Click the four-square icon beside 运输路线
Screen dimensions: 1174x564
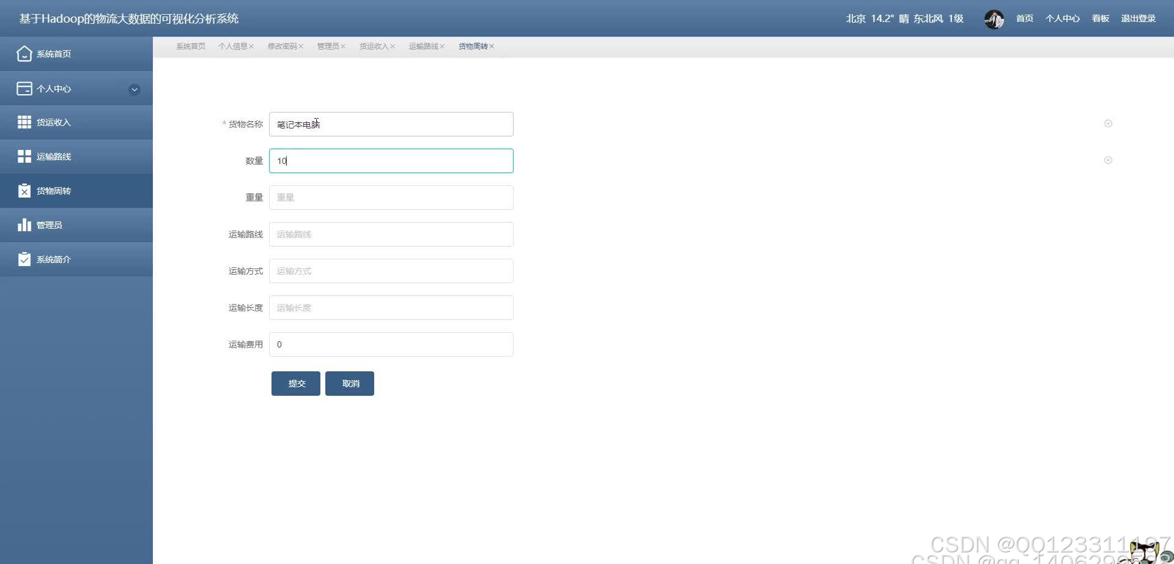24,157
